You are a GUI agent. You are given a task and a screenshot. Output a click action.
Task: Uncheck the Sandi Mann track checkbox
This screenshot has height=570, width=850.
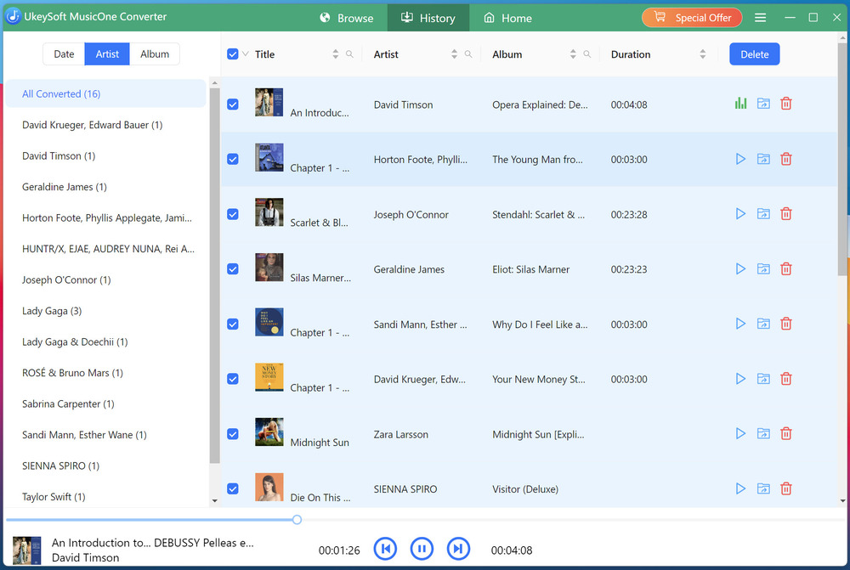(x=233, y=325)
